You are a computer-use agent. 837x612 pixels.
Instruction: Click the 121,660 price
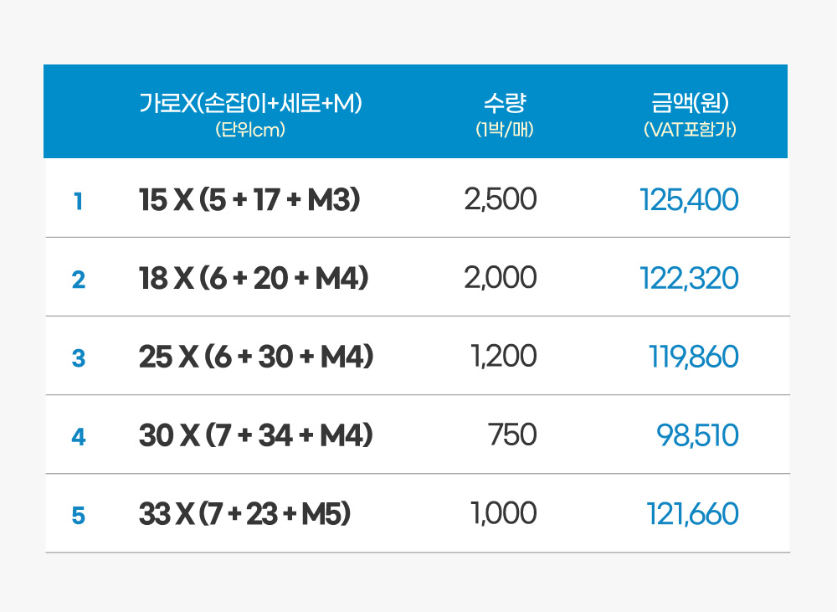[692, 514]
